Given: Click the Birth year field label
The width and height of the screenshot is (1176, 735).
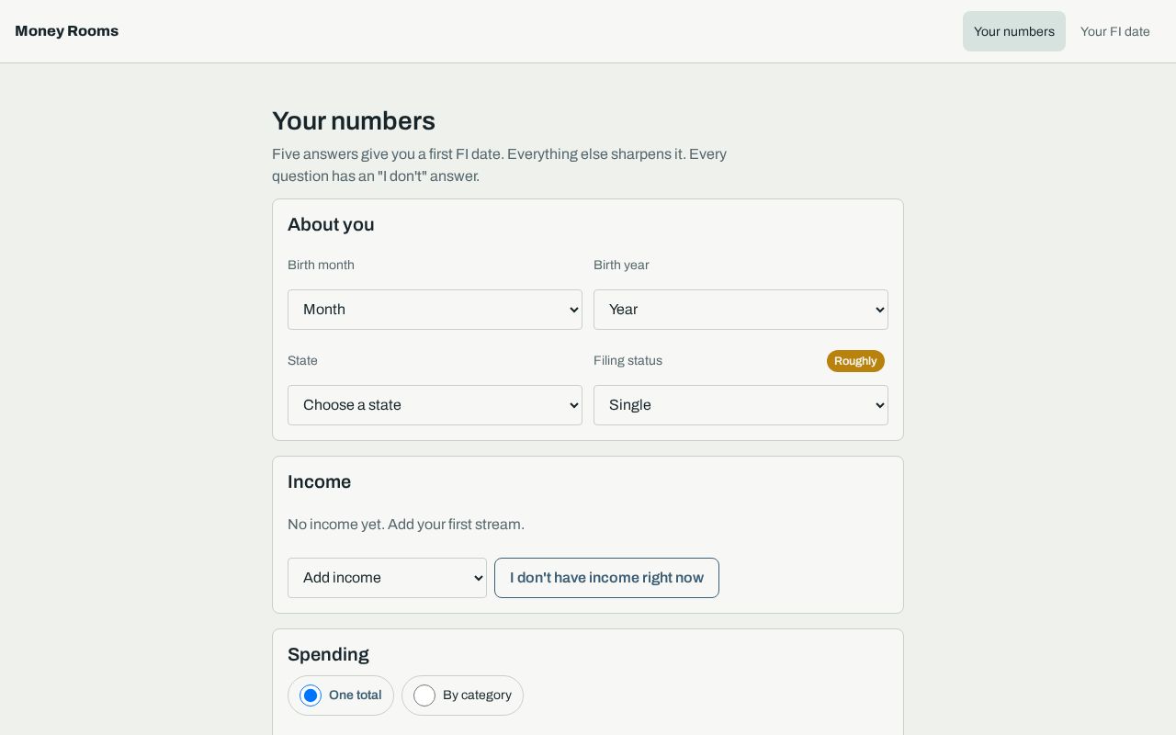Looking at the screenshot, I should coord(621,266).
